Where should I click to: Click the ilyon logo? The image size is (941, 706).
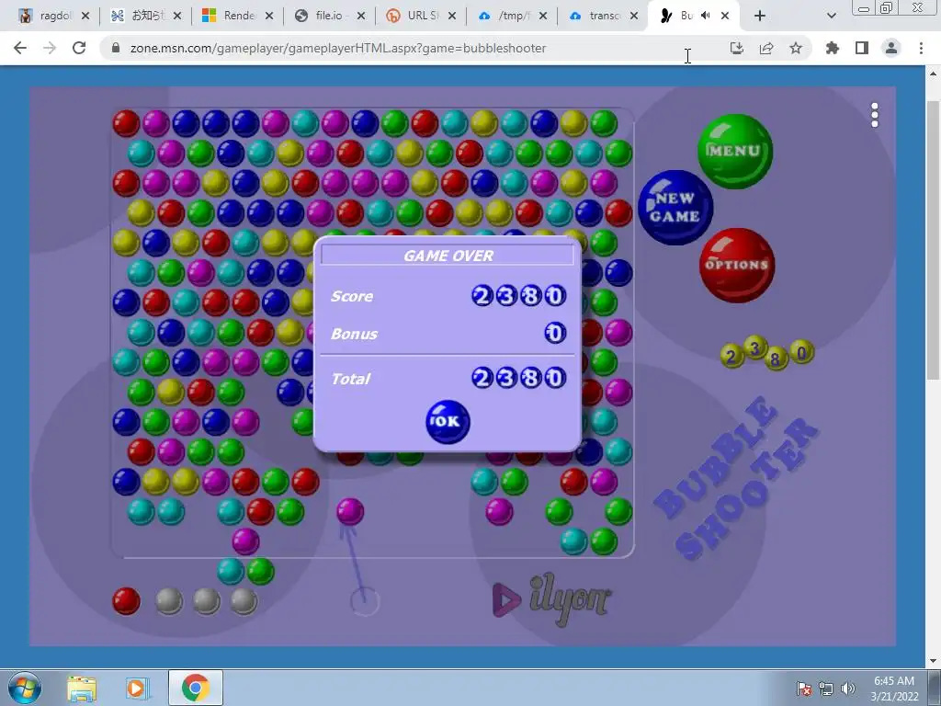tap(551, 600)
